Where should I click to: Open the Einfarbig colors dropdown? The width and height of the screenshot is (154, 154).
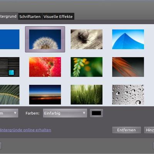(x=65, y=113)
